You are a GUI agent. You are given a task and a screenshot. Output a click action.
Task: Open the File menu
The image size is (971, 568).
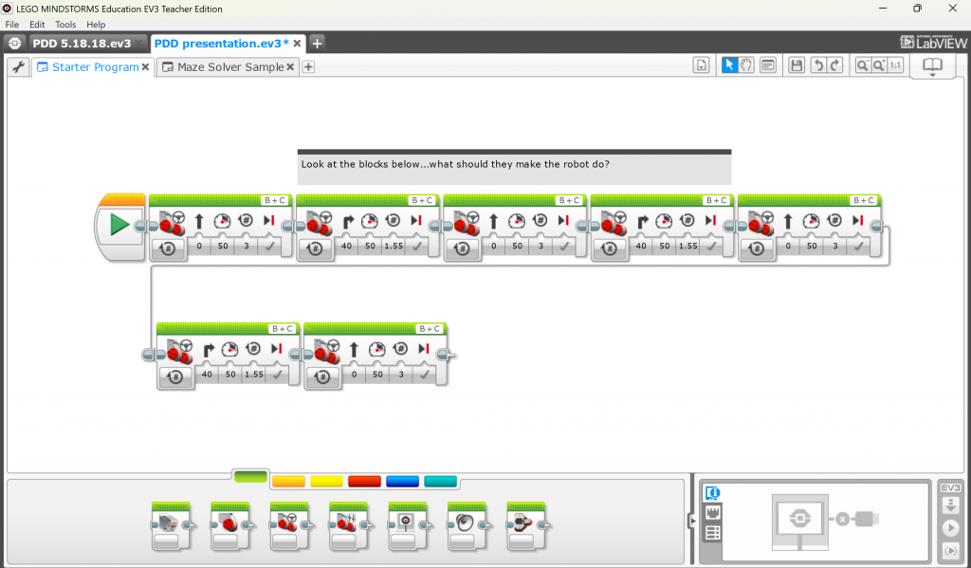[11, 25]
